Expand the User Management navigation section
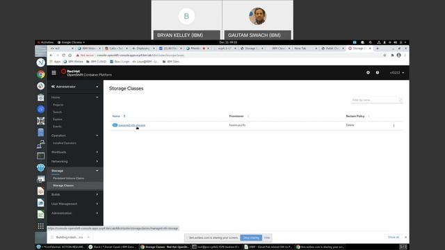Screen dimensions: 445x250 coord(75,203)
